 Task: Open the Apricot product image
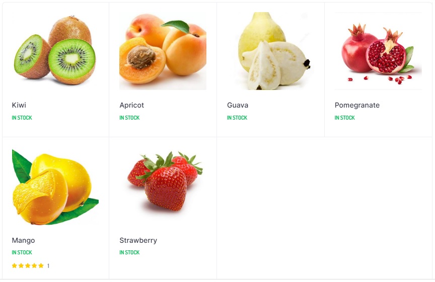[163, 51]
